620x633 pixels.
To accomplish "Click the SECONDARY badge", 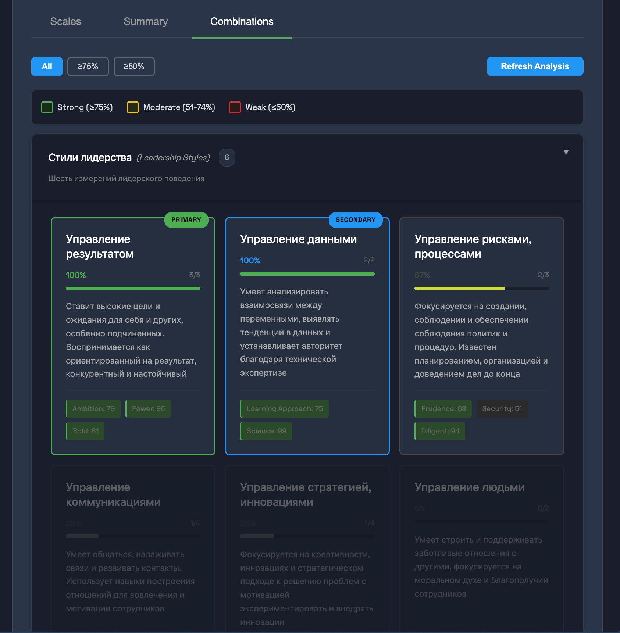I will click(x=355, y=220).
